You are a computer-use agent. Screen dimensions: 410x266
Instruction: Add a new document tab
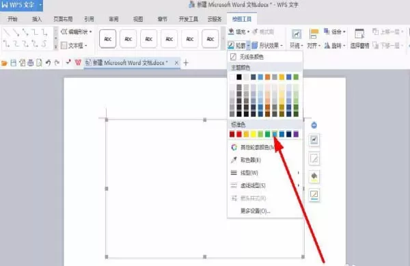click(186, 63)
